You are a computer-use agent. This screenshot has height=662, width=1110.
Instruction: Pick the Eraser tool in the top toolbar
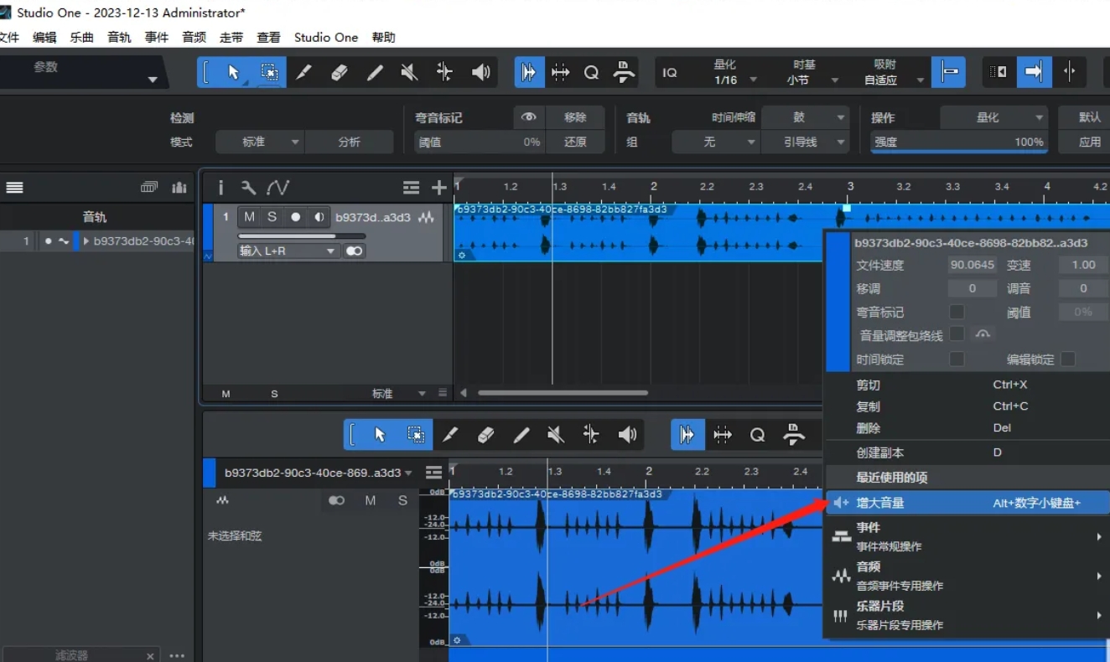click(x=339, y=73)
